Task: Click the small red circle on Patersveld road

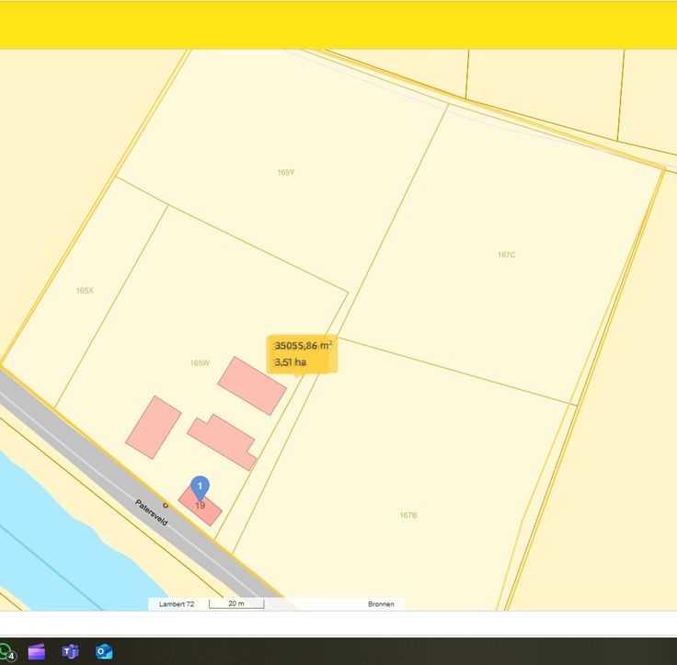Action: coord(166,505)
